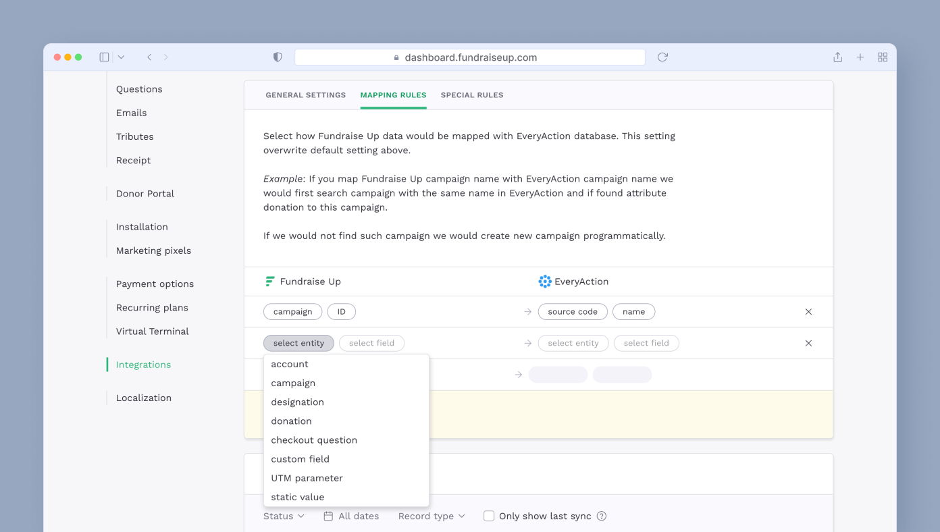
Task: Choose checkout question from entity list
Action: pos(346,440)
